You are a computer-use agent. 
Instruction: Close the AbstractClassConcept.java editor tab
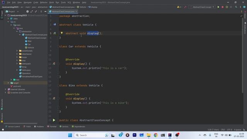[76, 12]
